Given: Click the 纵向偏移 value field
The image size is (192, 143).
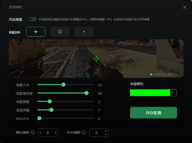Looking at the screenshot, I should tap(99, 133).
